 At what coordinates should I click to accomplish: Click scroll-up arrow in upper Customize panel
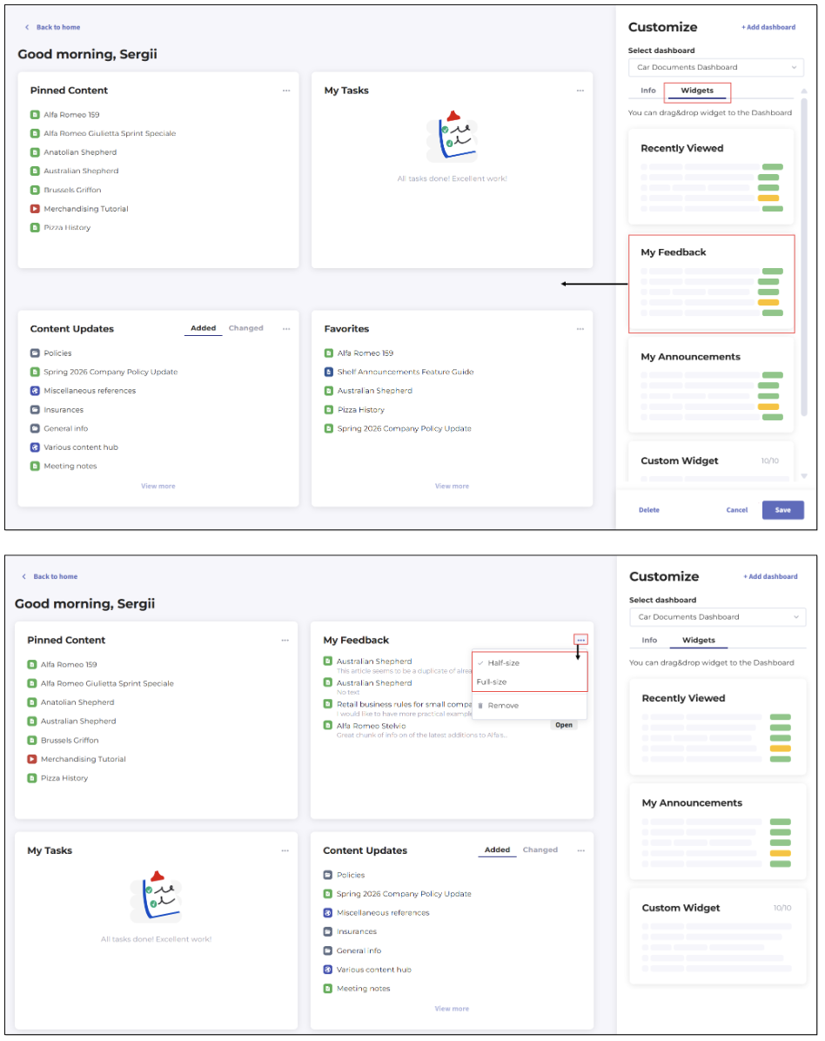804,91
